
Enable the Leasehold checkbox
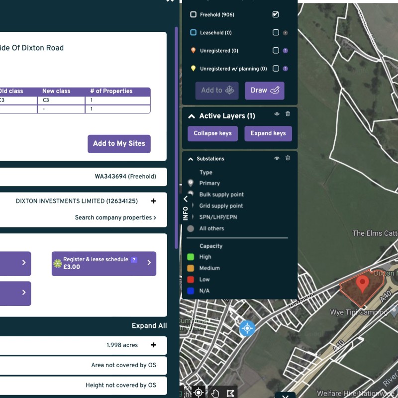[276, 33]
